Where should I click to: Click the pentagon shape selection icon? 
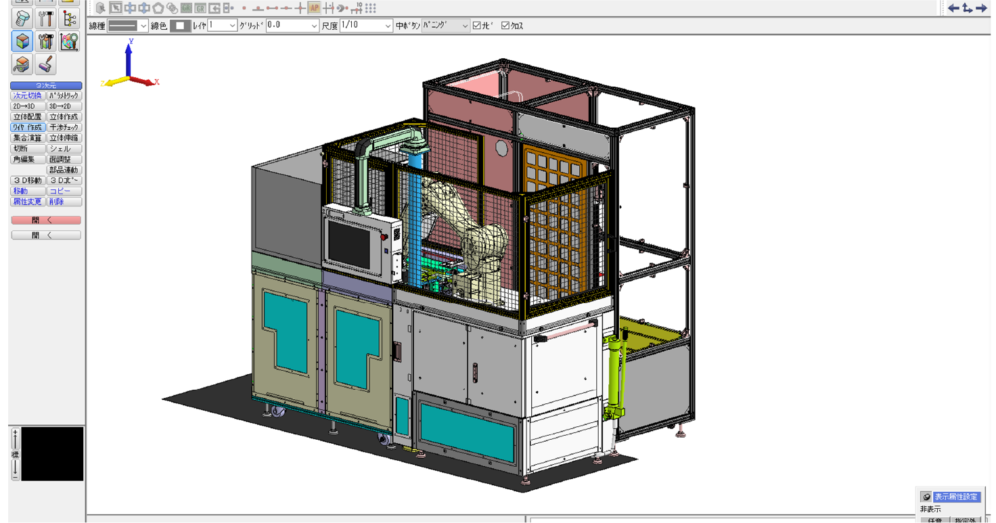click(x=158, y=8)
